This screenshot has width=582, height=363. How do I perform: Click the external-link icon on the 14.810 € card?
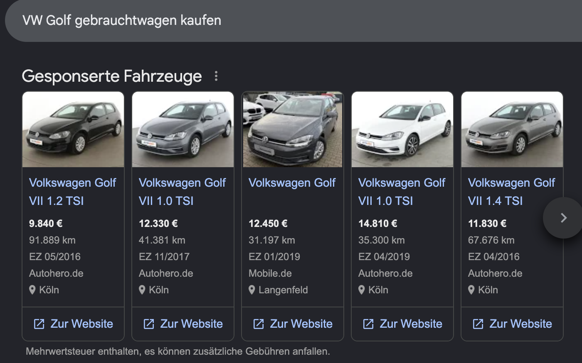[x=368, y=324]
